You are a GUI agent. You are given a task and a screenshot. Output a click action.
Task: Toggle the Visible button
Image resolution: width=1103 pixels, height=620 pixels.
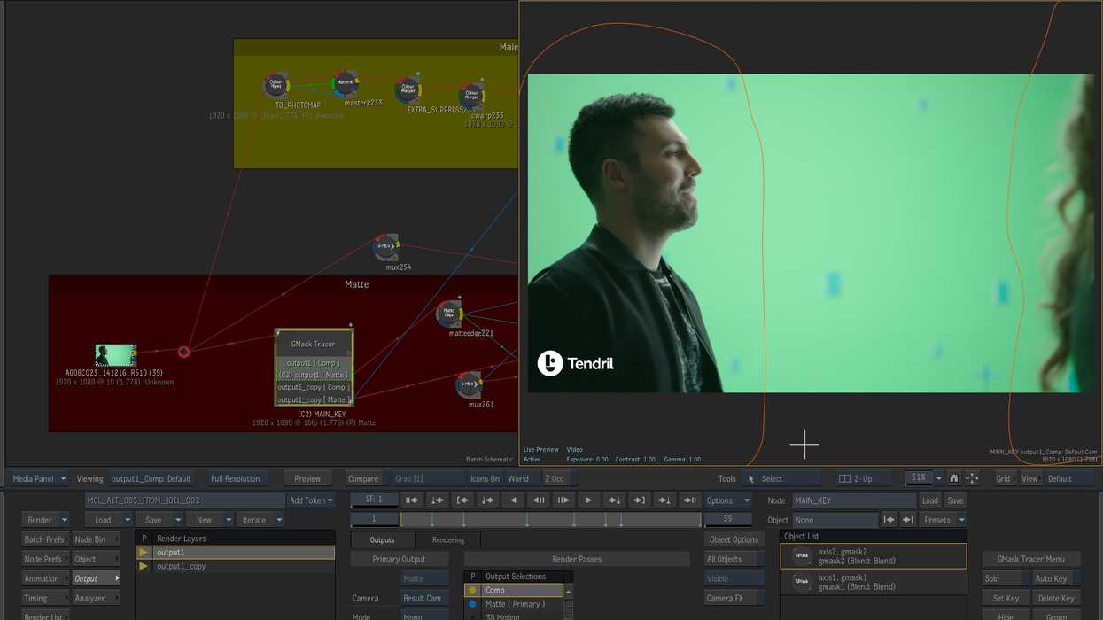(734, 578)
